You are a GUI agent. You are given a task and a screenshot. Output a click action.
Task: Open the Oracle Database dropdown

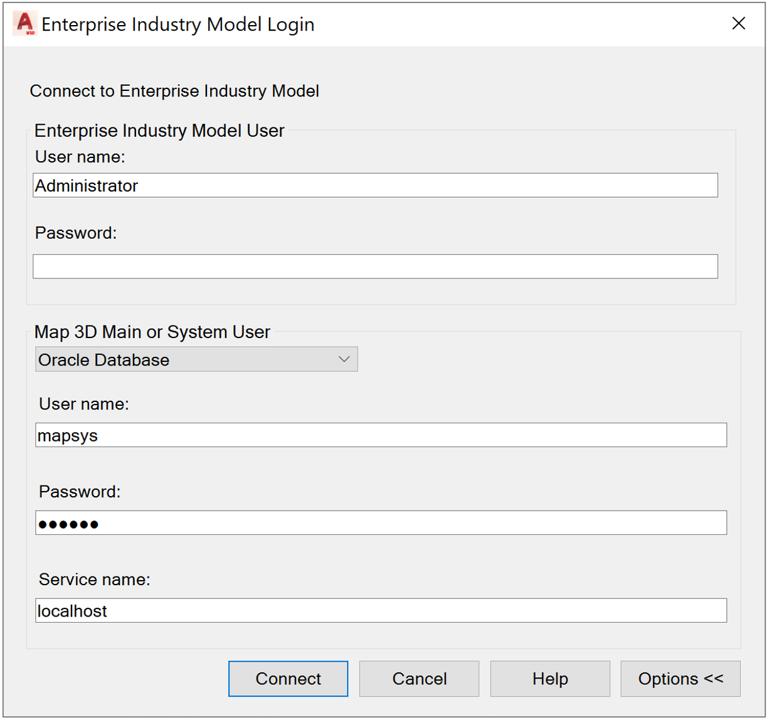196,359
